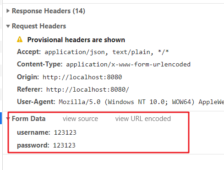Open the view source link
Screen dimensions: 224x170
pyautogui.click(x=80, y=119)
